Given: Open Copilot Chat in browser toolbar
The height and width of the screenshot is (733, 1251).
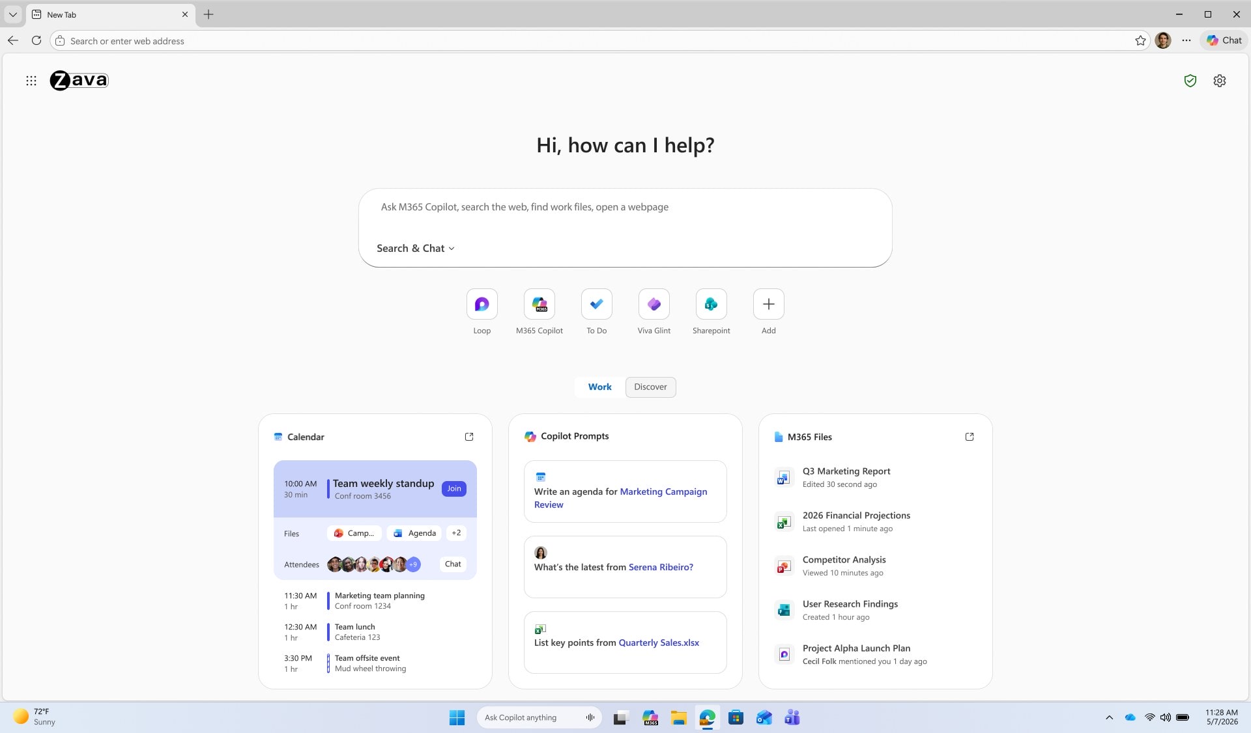Looking at the screenshot, I should [1224, 40].
